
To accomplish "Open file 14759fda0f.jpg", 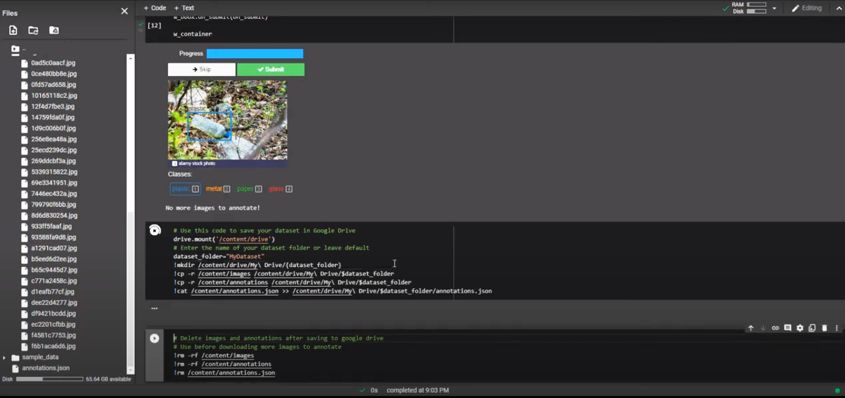I will coord(52,117).
